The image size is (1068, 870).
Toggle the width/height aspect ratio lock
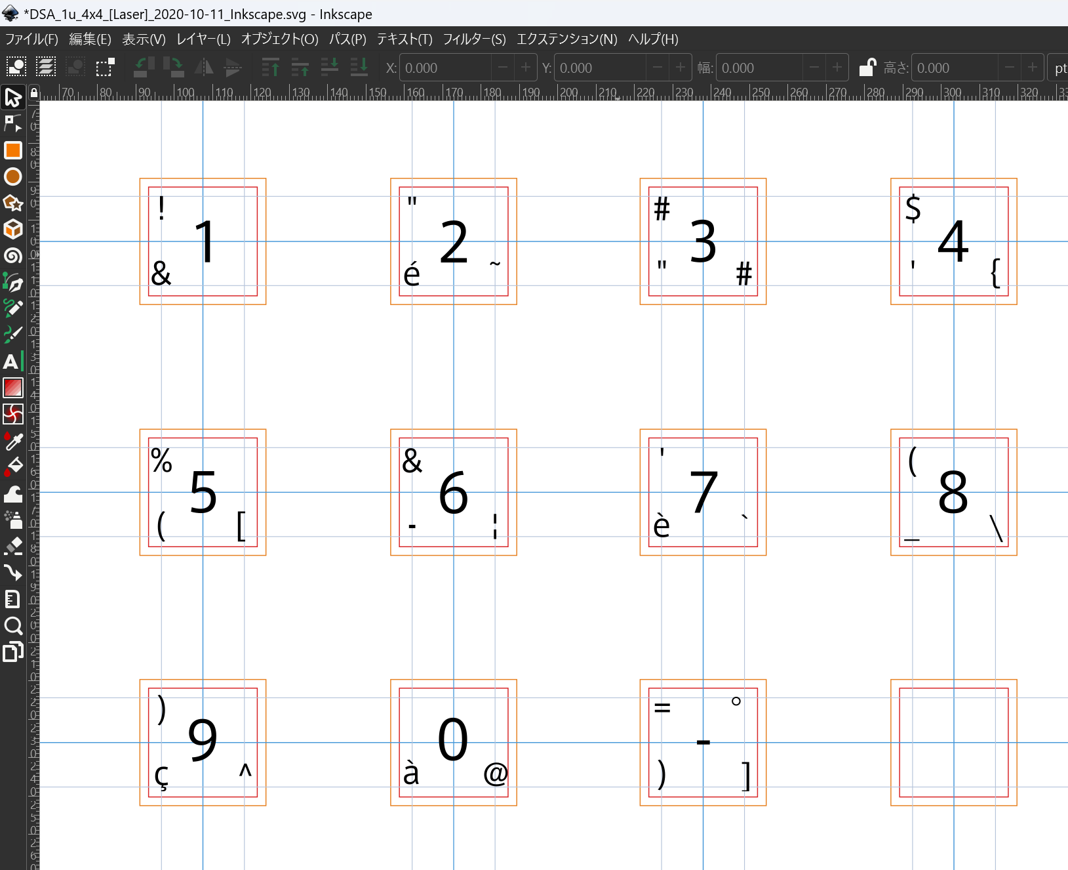(867, 68)
